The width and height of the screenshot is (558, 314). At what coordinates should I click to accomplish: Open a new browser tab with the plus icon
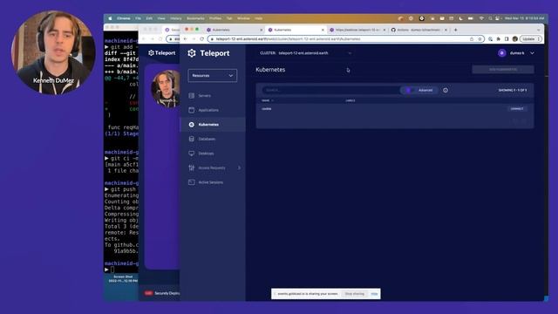tap(455, 30)
